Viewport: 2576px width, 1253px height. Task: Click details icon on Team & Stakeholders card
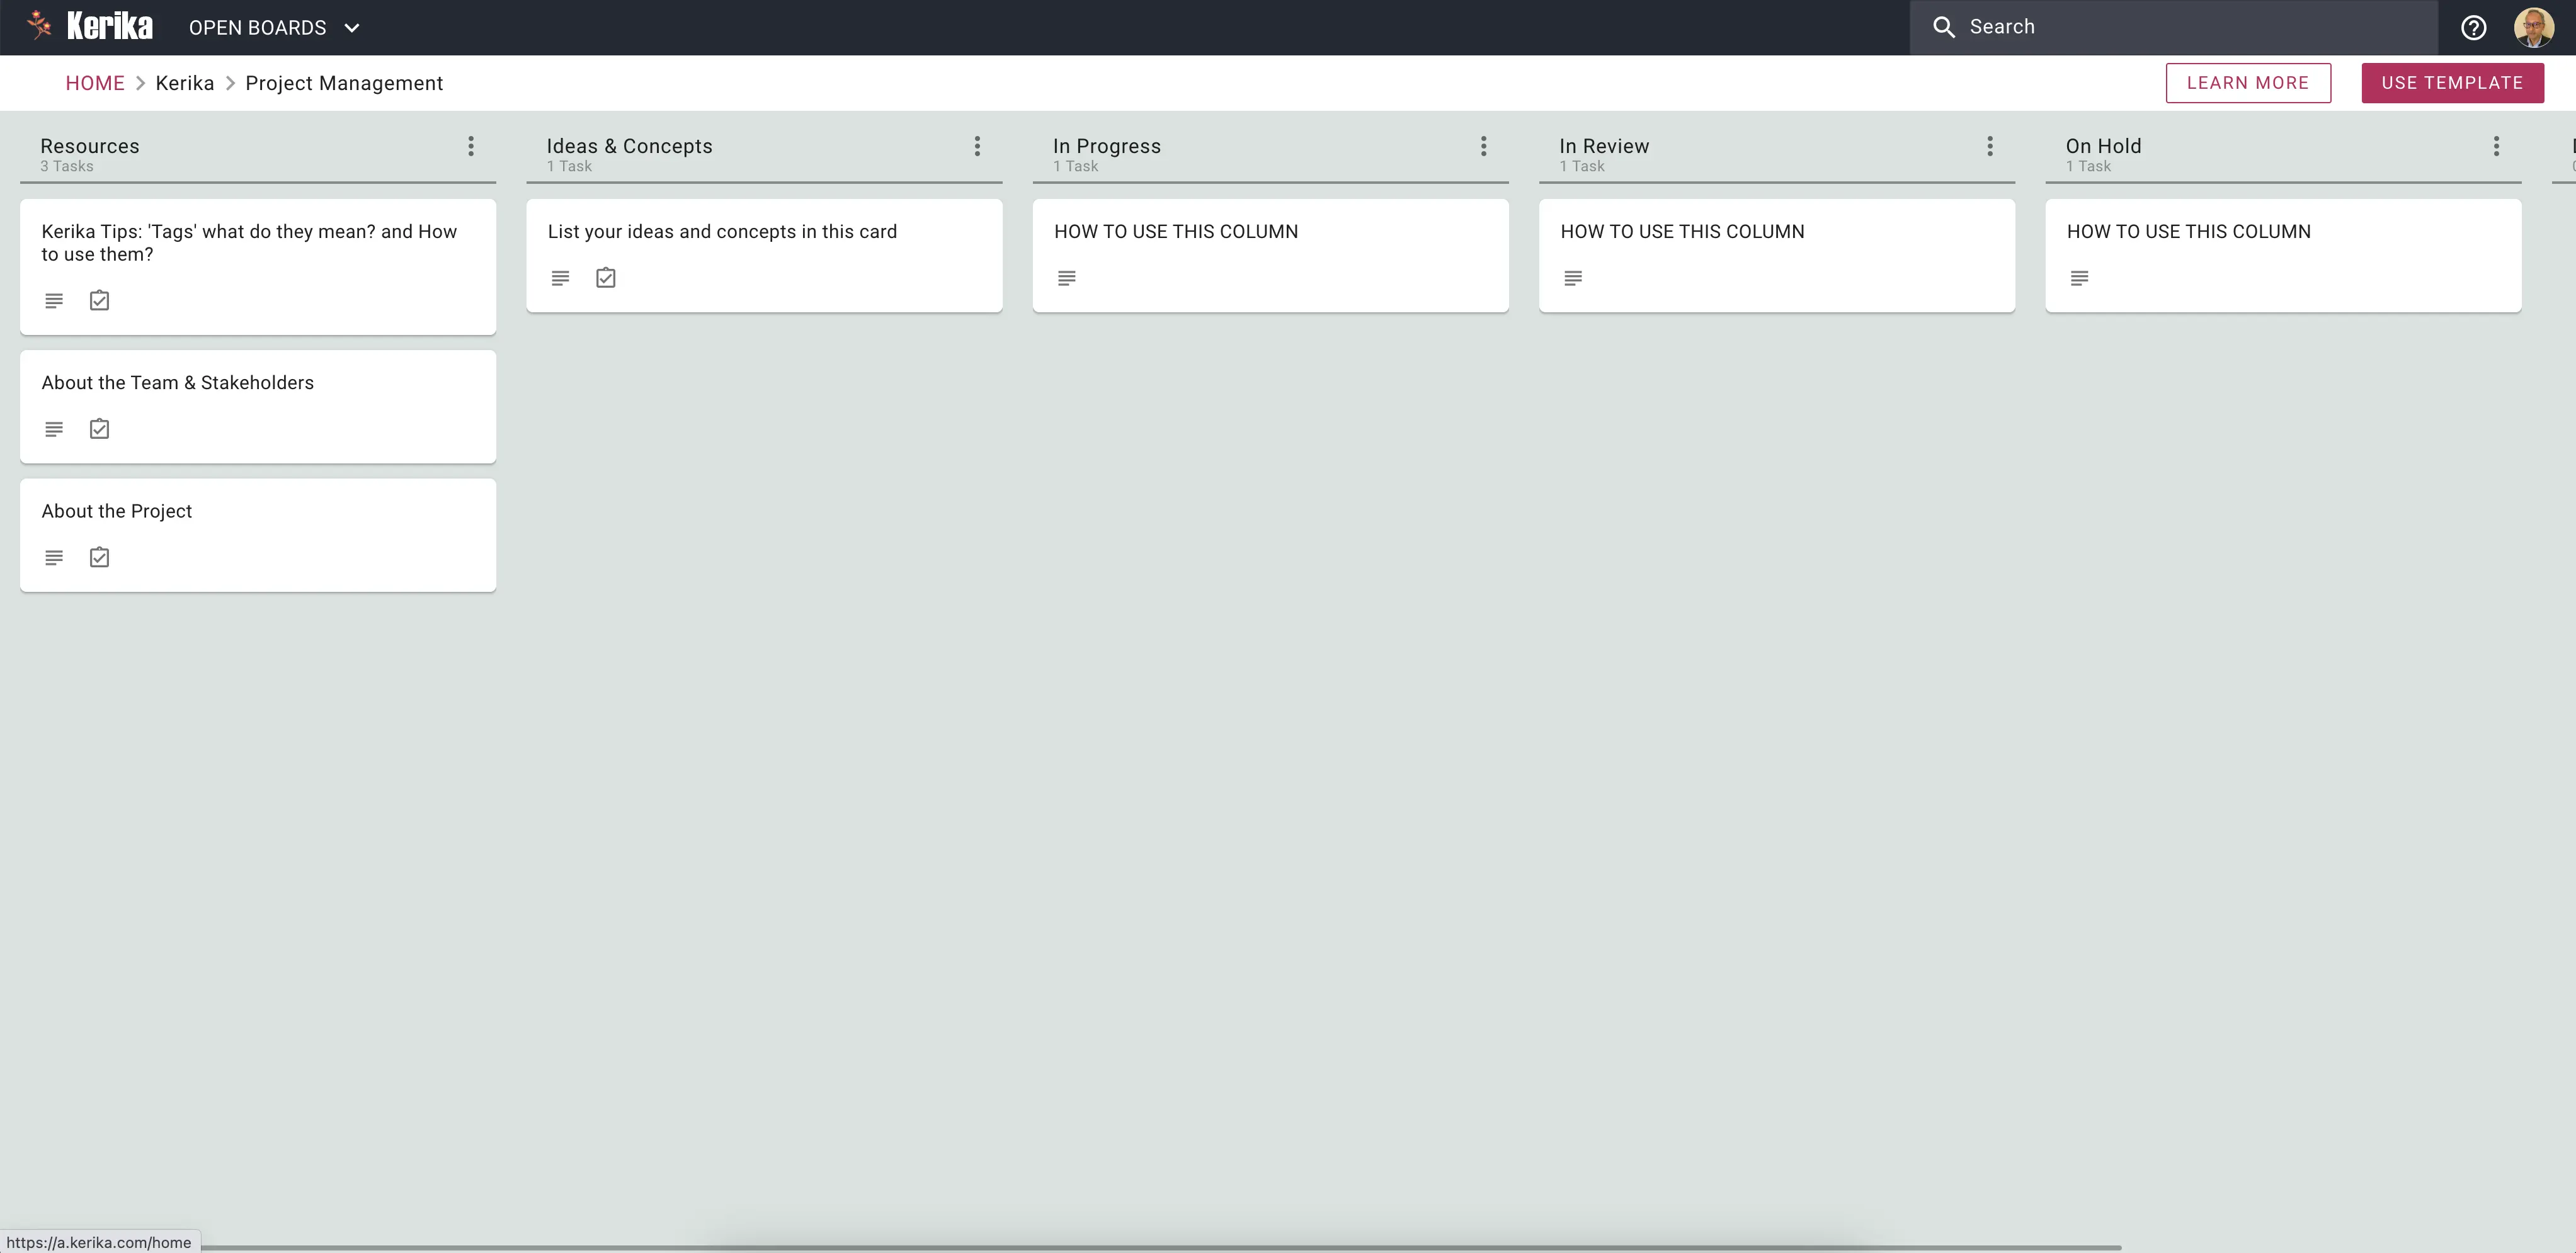pos(54,429)
